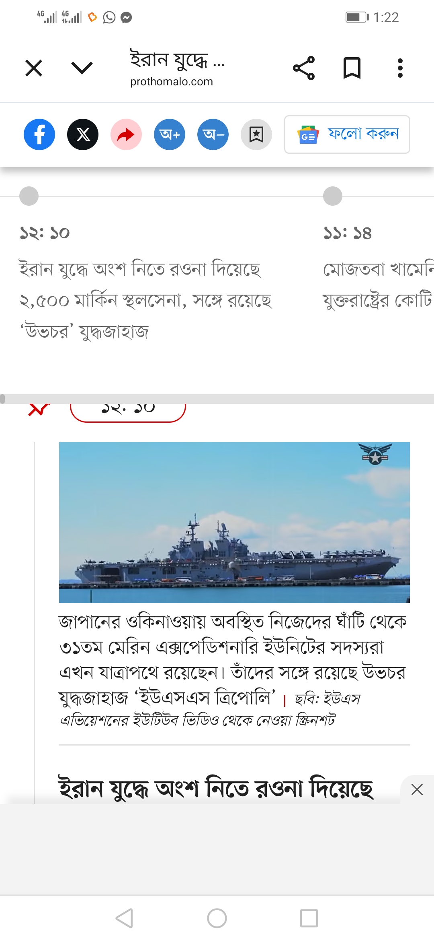Decrease font size with অ− button
This screenshot has height=942, width=434.
213,134
